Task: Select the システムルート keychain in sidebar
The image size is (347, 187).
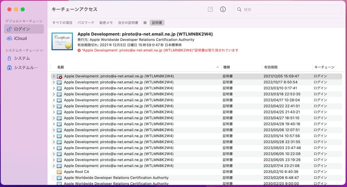Action: (26, 68)
